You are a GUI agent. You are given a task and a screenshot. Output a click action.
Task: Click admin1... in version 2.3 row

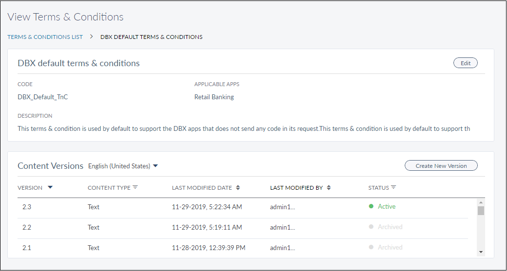[x=282, y=207]
